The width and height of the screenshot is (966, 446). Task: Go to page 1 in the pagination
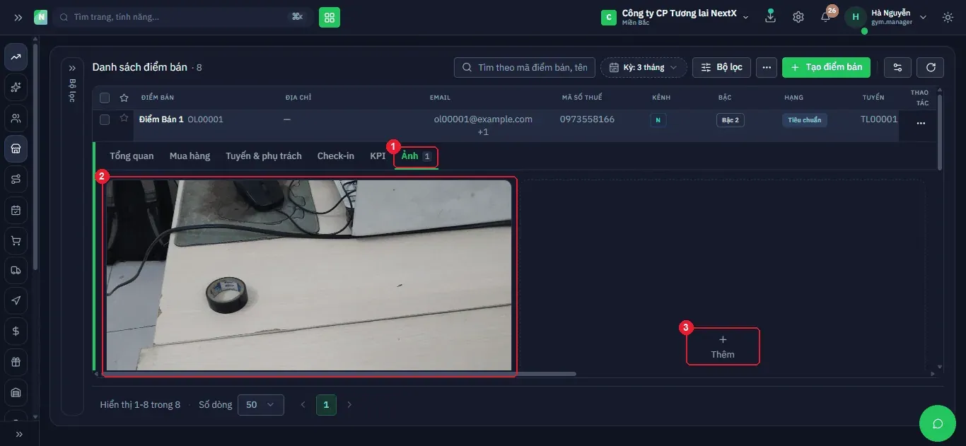click(326, 405)
